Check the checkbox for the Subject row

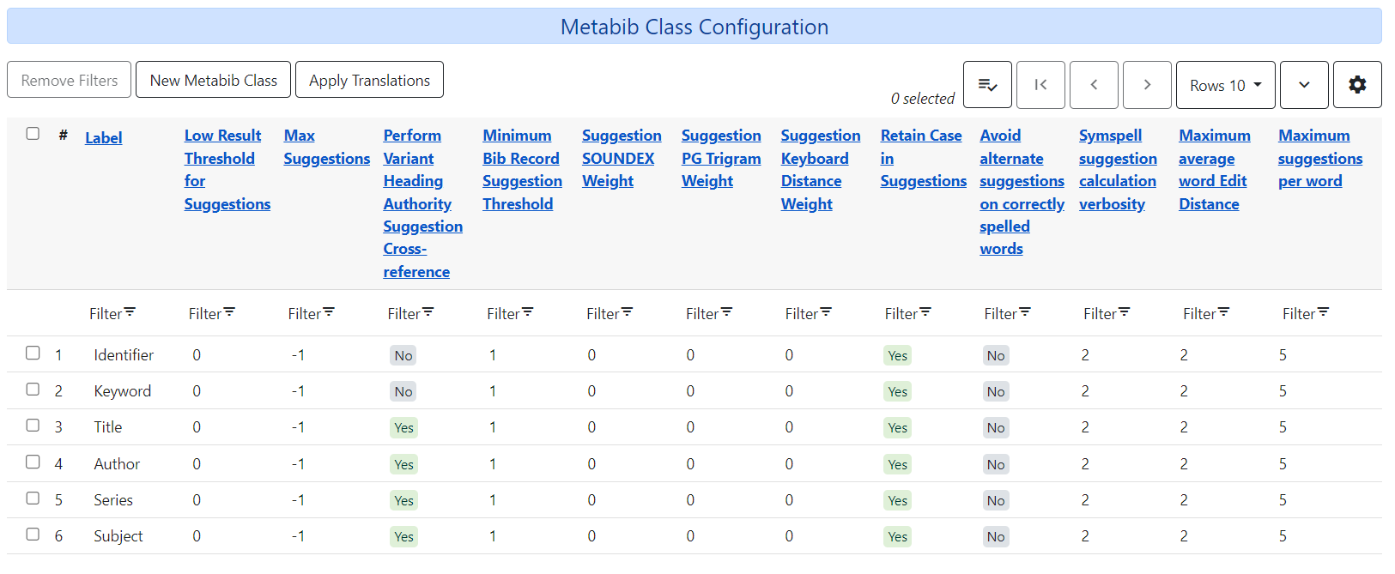33,534
